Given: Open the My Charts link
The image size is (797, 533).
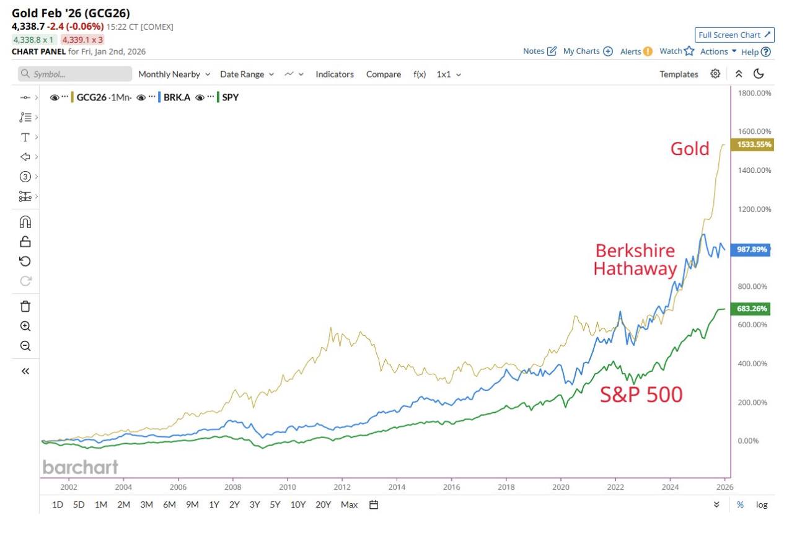Looking at the screenshot, I should [x=588, y=51].
